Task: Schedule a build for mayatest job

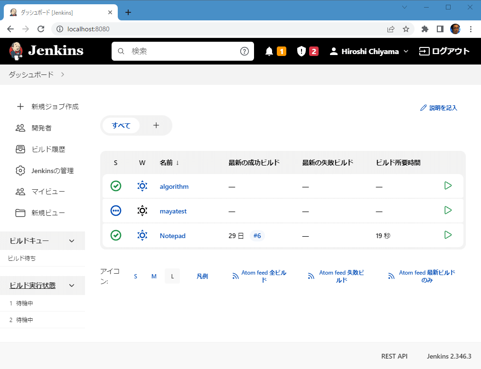Action: pos(448,210)
